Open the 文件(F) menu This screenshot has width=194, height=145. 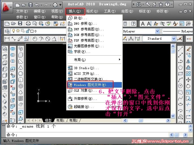(x=22, y=11)
